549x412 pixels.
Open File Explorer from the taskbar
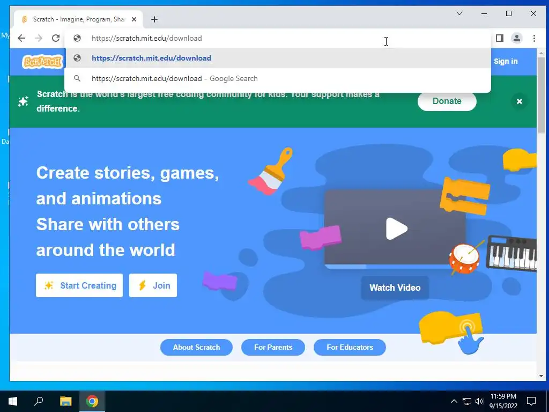[x=65, y=401]
